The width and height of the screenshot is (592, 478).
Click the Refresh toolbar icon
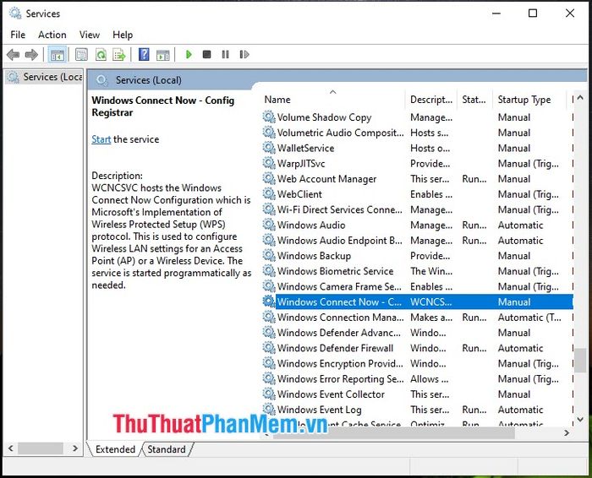(101, 55)
